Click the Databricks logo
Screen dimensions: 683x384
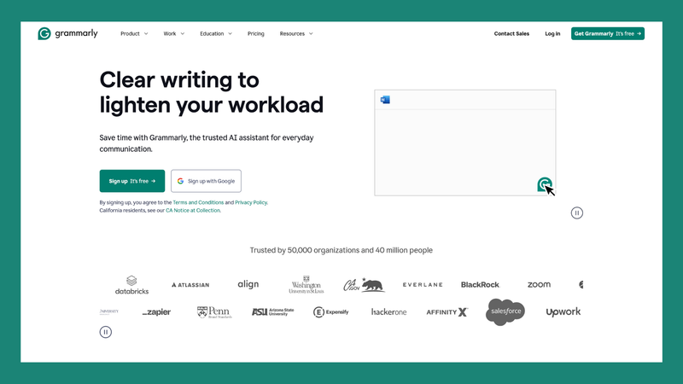pos(131,285)
